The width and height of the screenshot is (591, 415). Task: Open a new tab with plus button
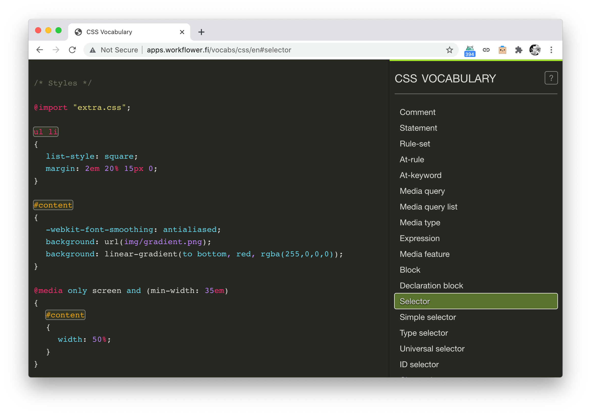tap(201, 32)
